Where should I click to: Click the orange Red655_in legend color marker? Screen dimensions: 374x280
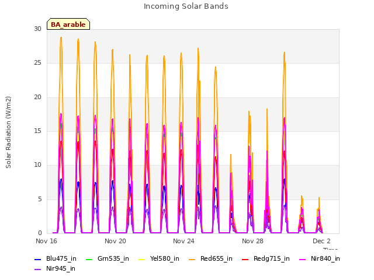[x=192, y=259]
